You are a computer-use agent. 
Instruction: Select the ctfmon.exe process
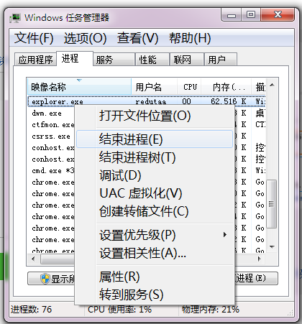(53, 124)
